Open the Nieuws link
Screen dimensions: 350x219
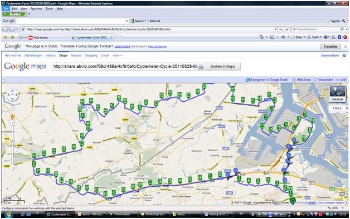coord(76,56)
